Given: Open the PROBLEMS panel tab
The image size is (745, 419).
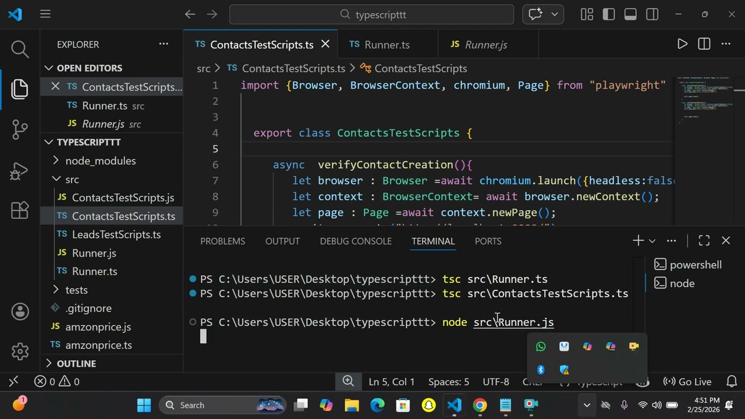Looking at the screenshot, I should click(223, 241).
